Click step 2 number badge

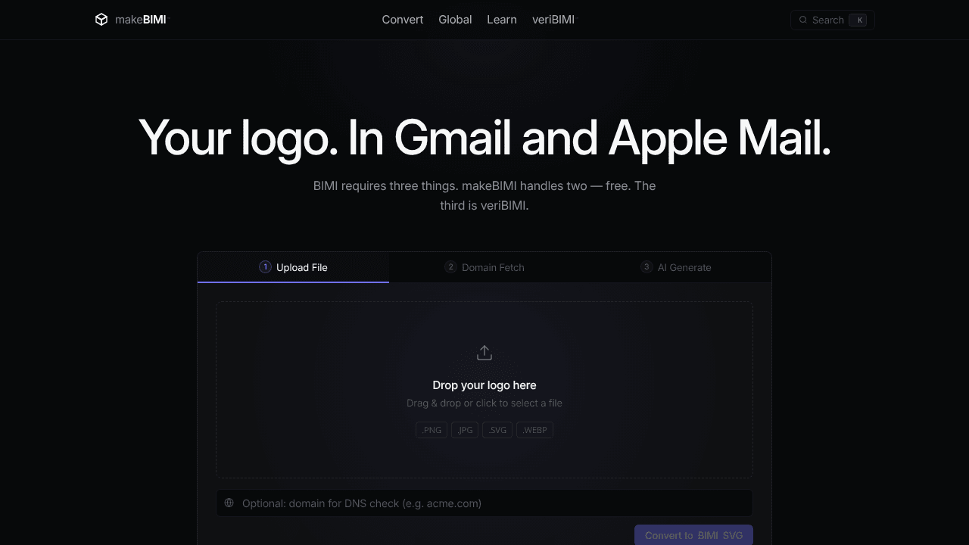(450, 266)
